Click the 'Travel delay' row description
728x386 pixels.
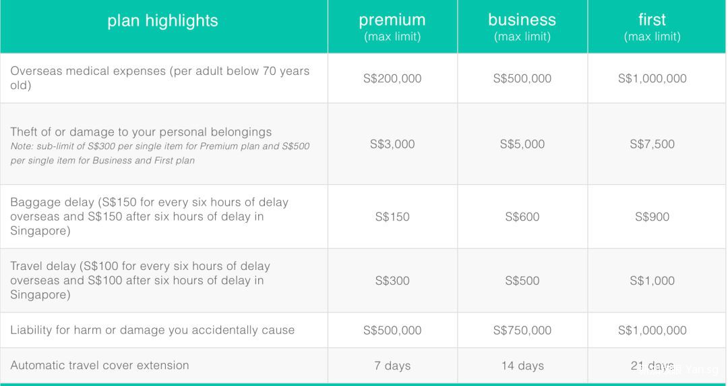coord(140,280)
